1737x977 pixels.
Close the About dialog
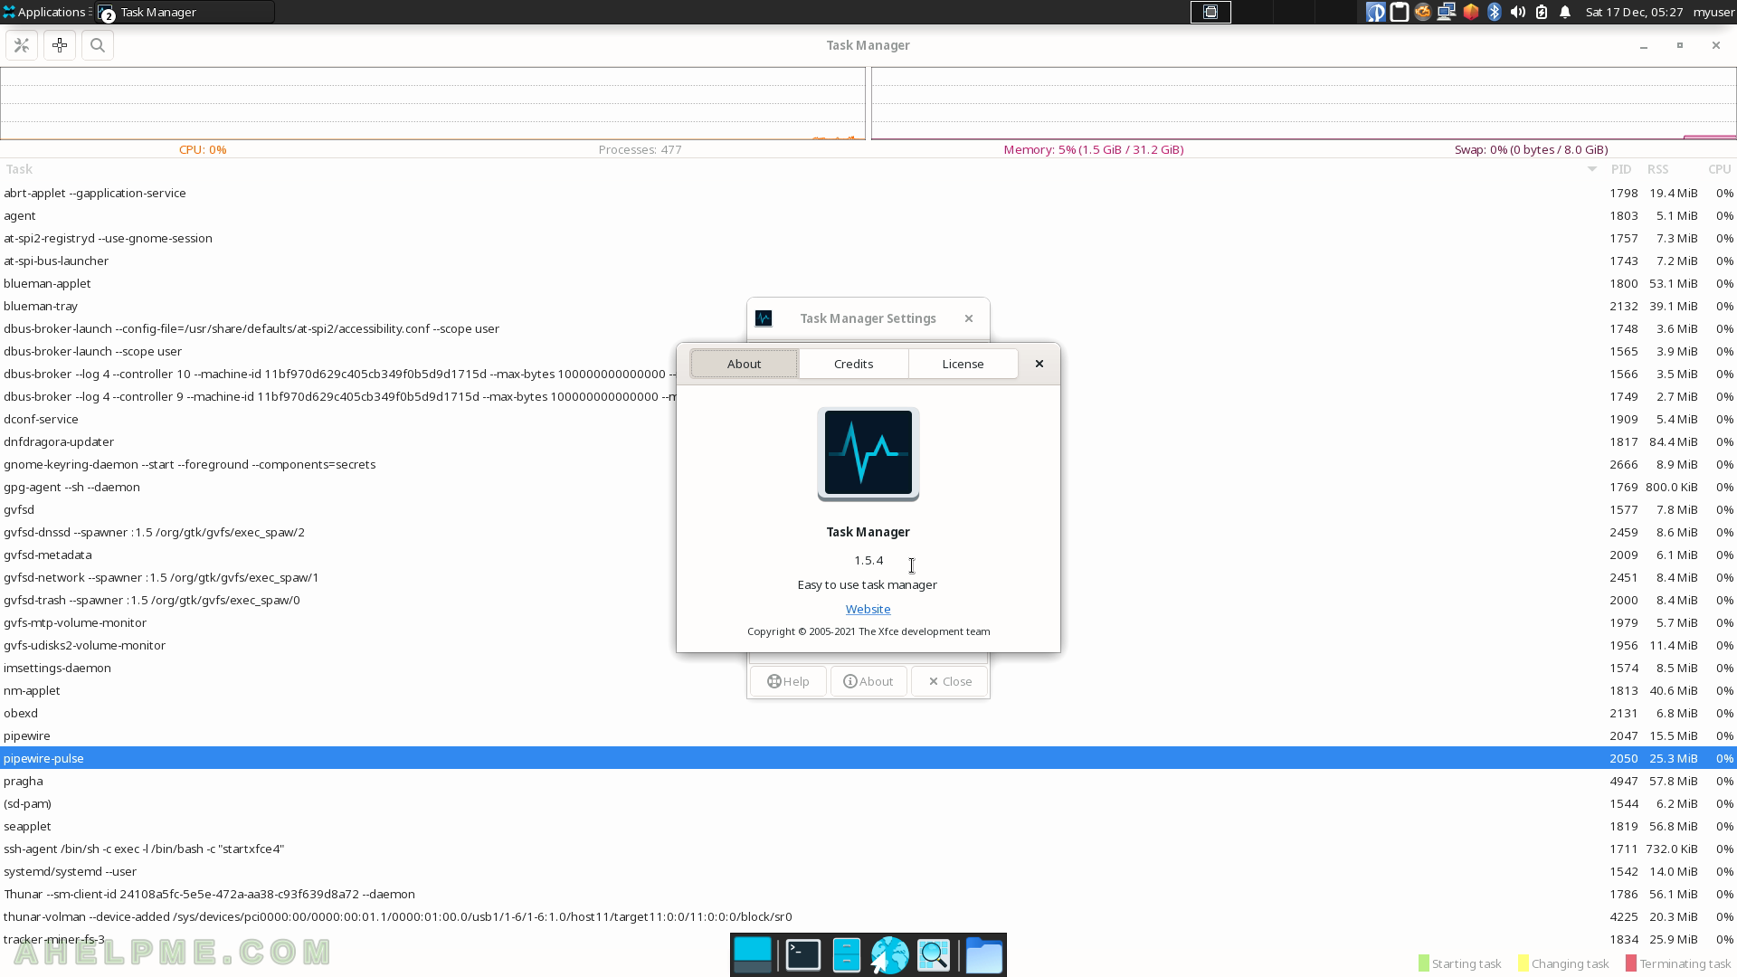pyautogui.click(x=1039, y=364)
